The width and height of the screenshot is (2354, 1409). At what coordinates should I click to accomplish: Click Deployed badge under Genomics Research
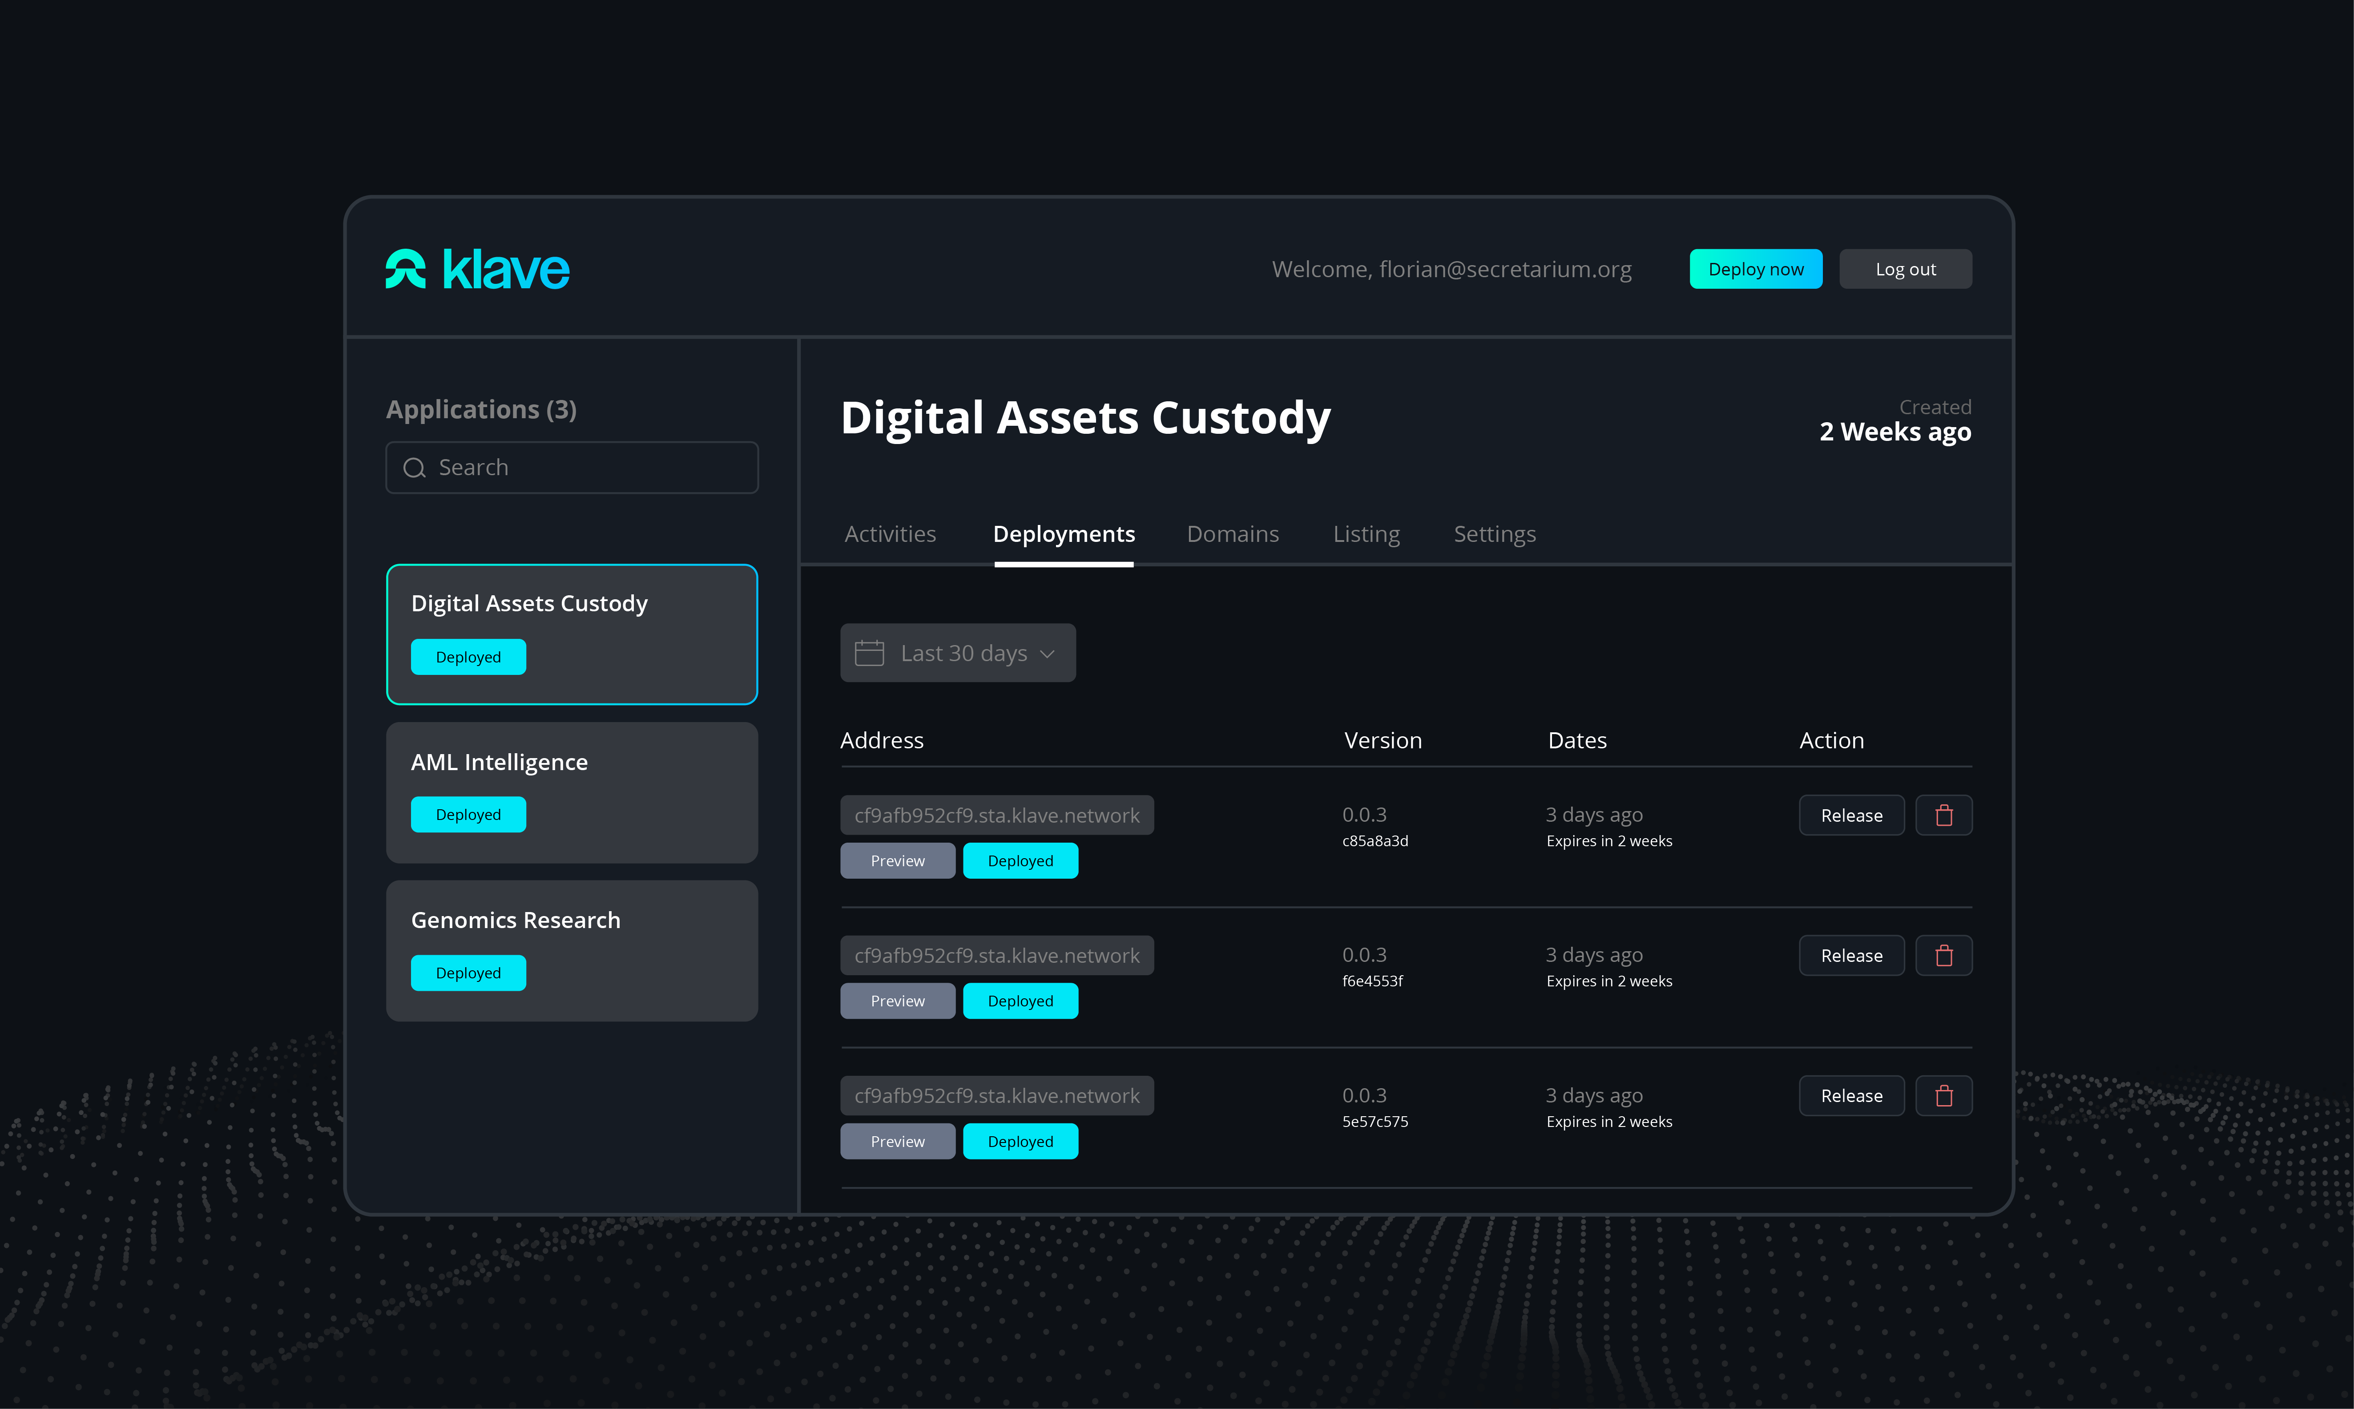point(468,972)
